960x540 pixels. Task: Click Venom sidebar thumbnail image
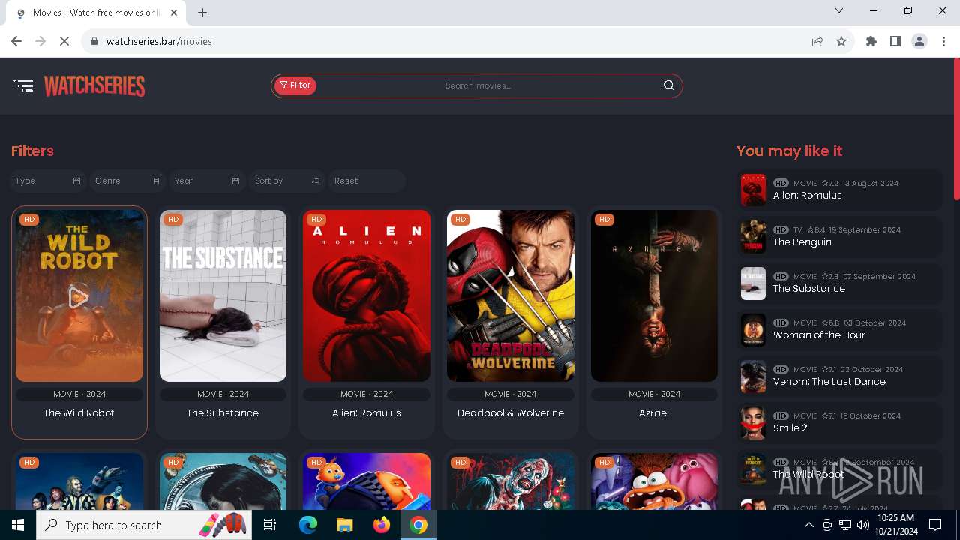click(x=753, y=376)
